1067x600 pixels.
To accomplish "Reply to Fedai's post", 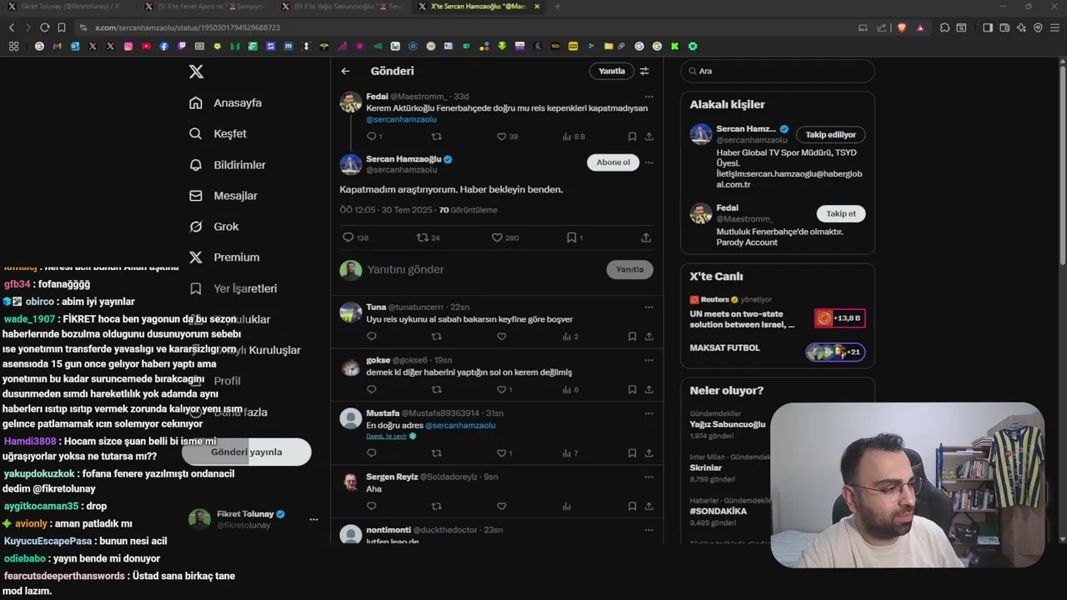I will [372, 136].
